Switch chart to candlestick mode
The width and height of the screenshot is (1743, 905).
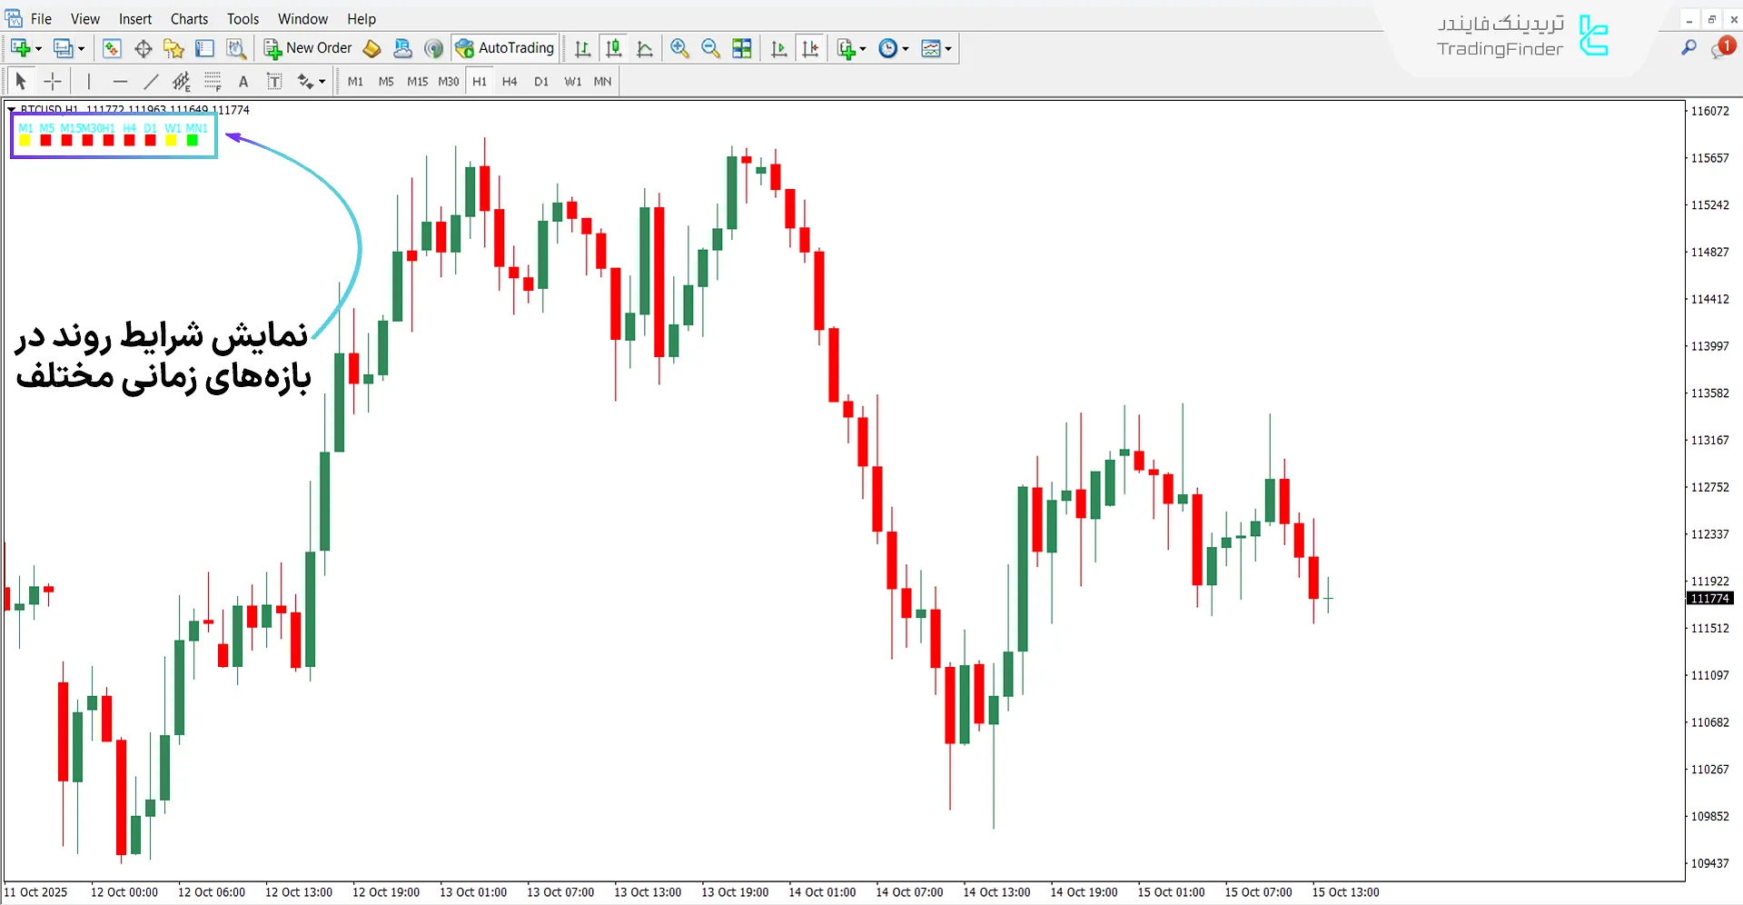[x=614, y=49]
